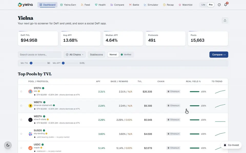This screenshot has width=246, height=153.
Task: Click the Min APY slider handle
Action: pyautogui.click(x=63, y=63)
